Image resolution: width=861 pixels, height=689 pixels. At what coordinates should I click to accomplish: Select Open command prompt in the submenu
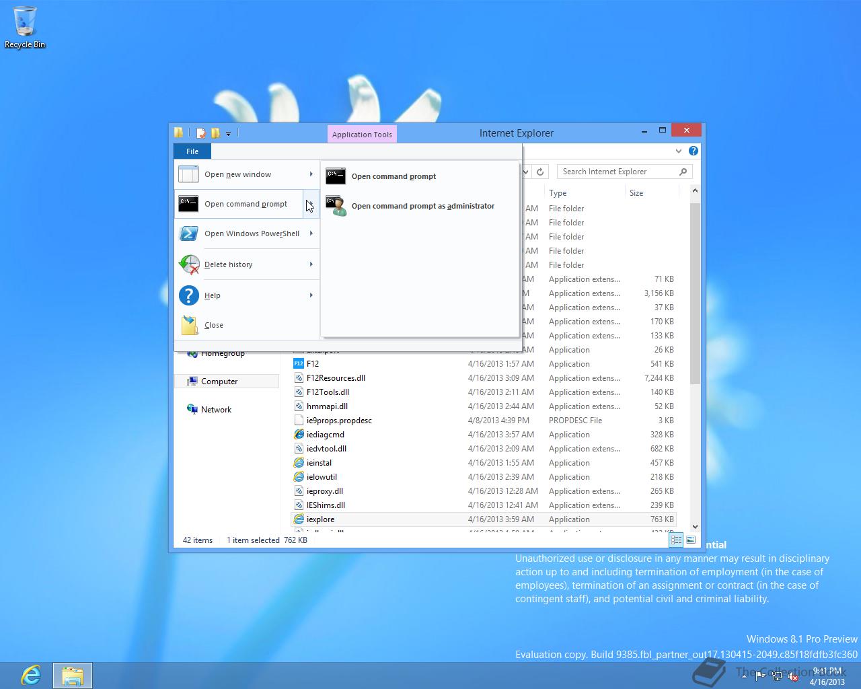(x=394, y=176)
